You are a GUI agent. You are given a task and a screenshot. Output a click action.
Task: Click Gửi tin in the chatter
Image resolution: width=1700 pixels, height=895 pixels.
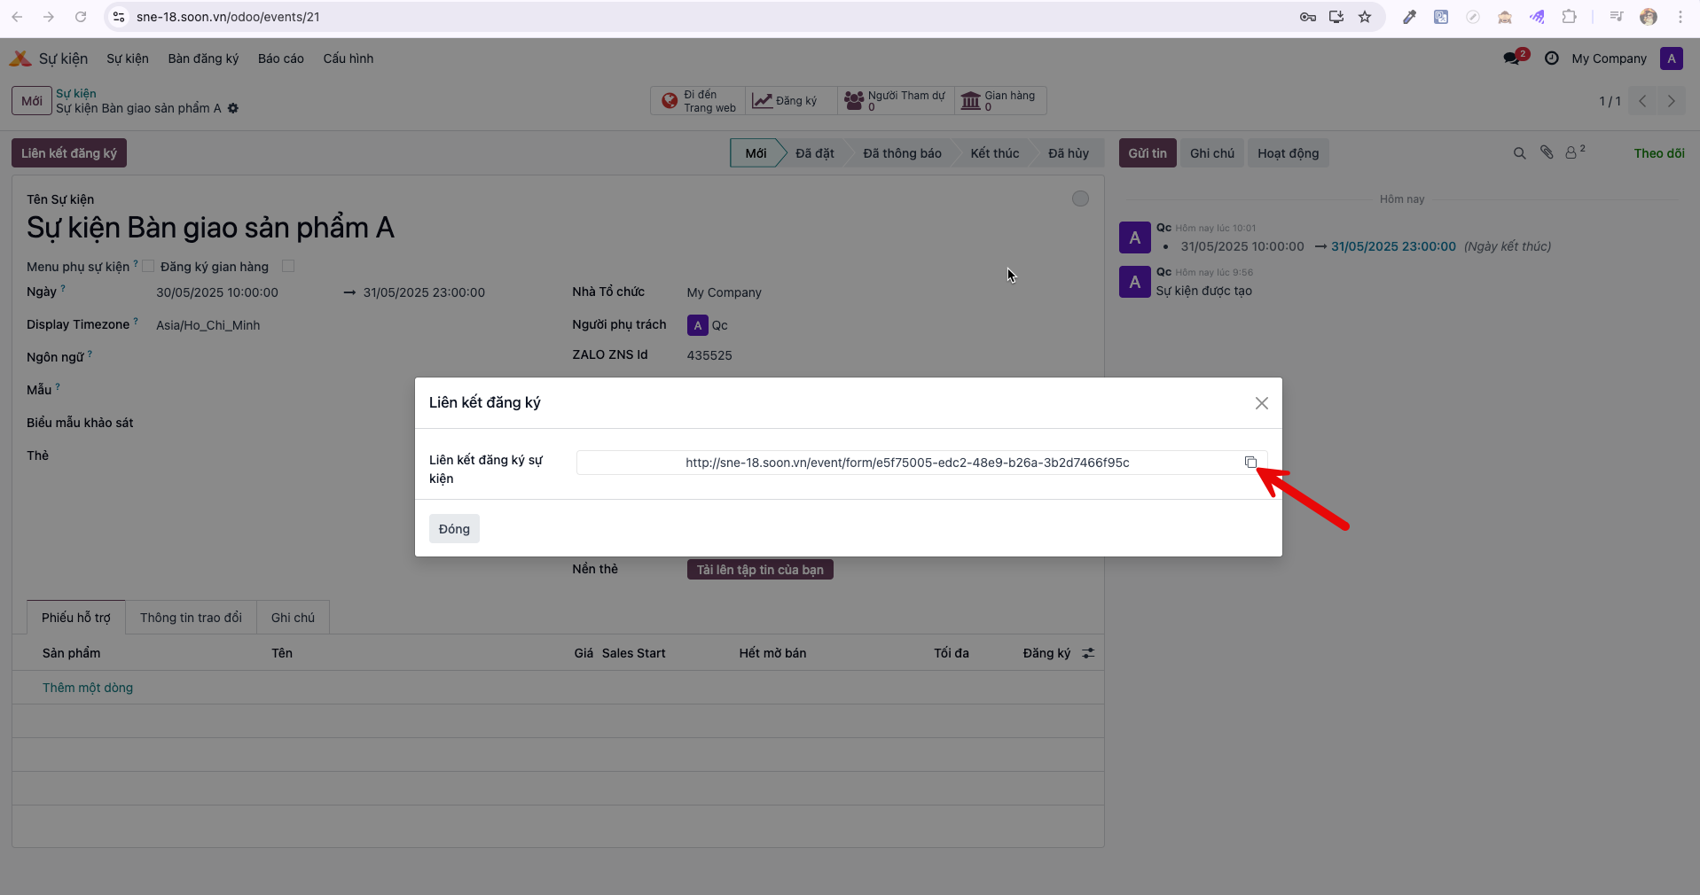pos(1148,153)
